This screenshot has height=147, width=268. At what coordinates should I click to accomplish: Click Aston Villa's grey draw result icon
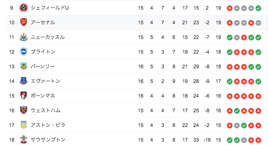[237, 126]
